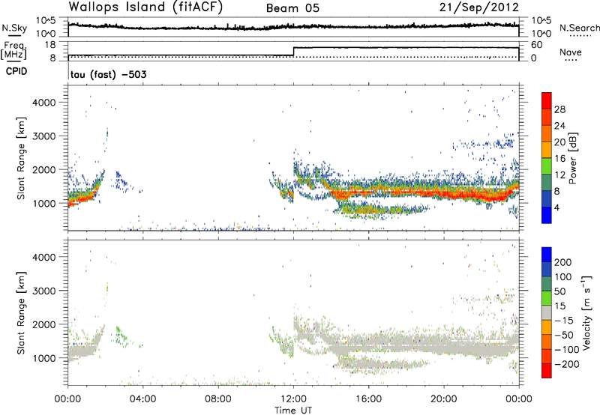Click the 'Freq. [MHz]' axis label

(14, 50)
